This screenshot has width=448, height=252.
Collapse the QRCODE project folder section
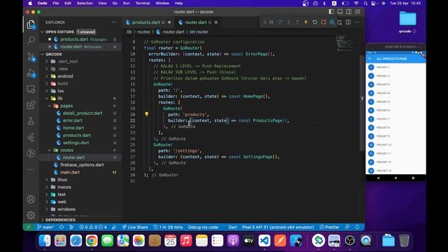pos(80,54)
